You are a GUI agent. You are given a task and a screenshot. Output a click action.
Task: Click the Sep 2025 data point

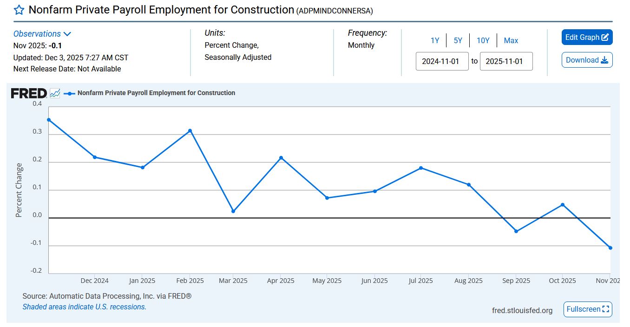point(516,231)
